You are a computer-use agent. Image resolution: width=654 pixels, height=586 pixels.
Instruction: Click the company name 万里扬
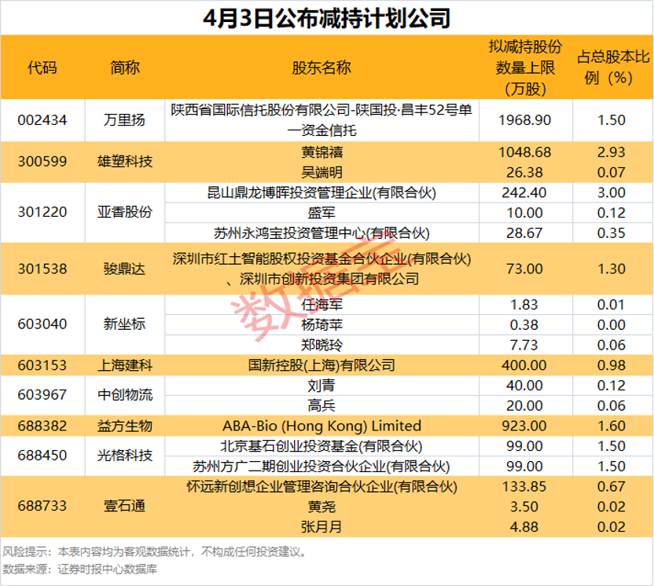124,120
